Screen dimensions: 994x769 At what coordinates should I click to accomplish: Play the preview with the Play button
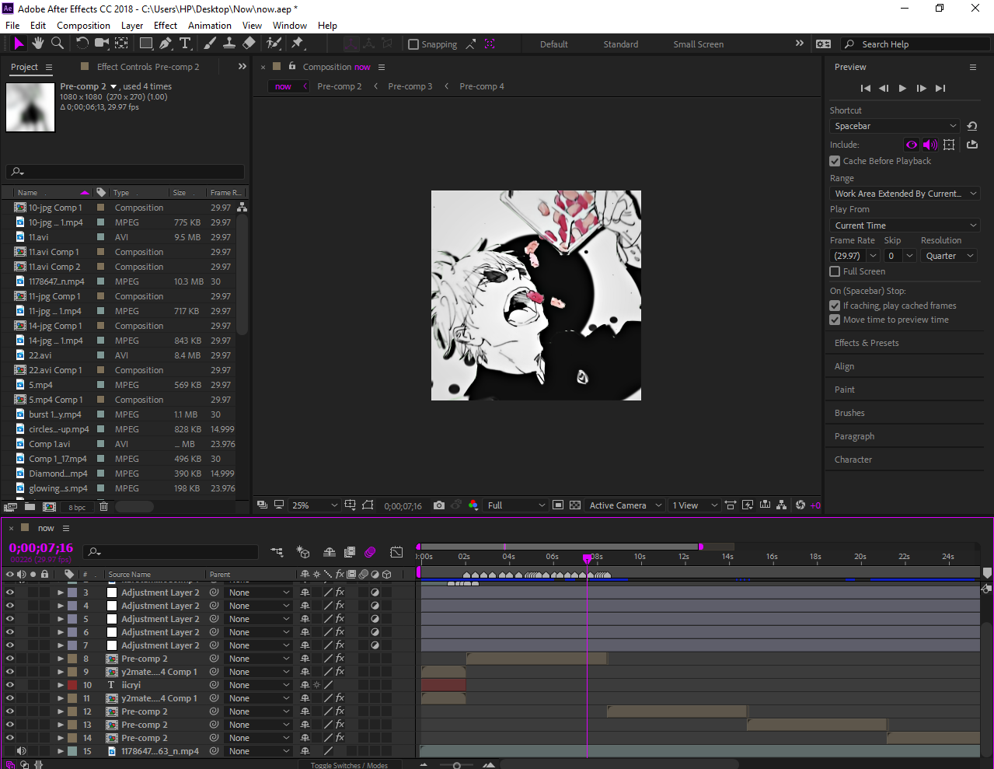click(902, 89)
